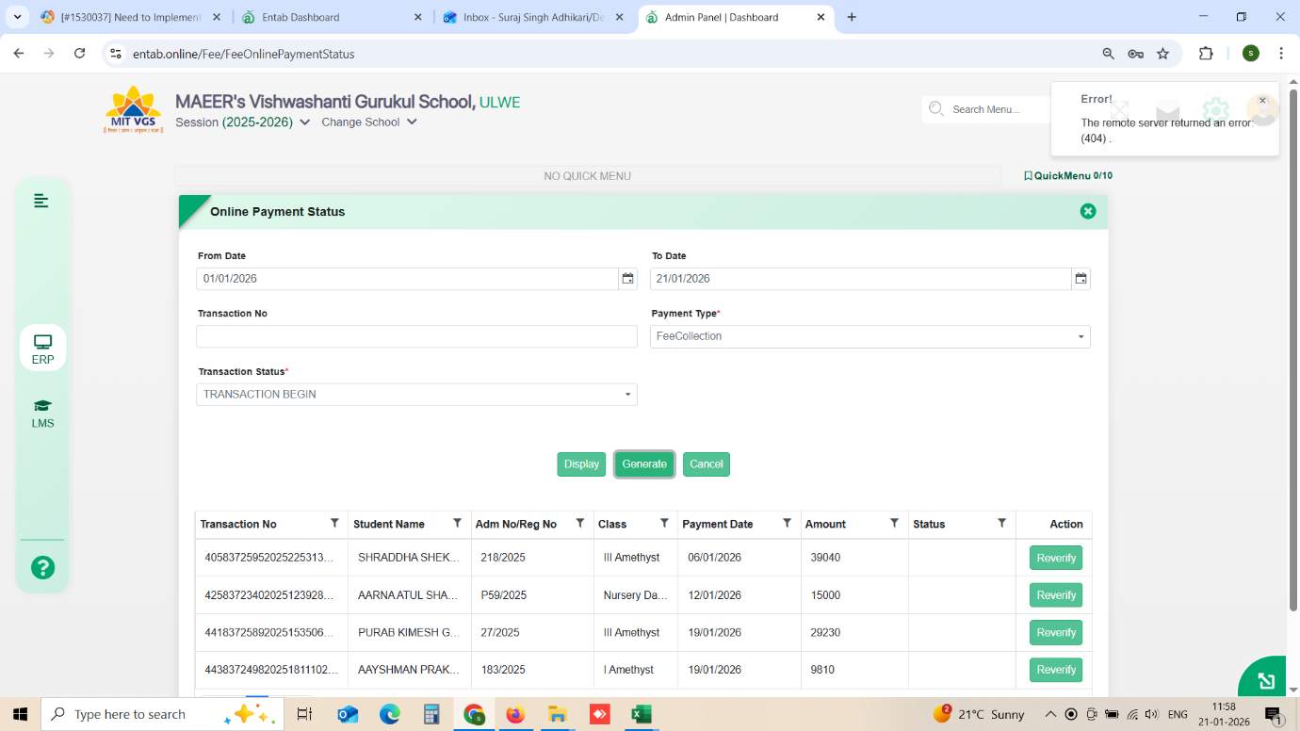
Task: Open the Amount column filter
Action: (x=894, y=523)
